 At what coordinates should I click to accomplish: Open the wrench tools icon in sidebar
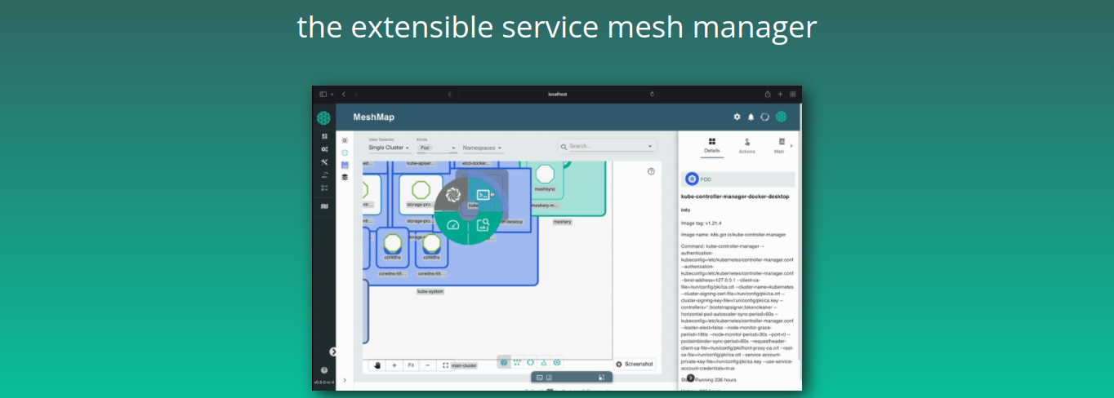[324, 162]
